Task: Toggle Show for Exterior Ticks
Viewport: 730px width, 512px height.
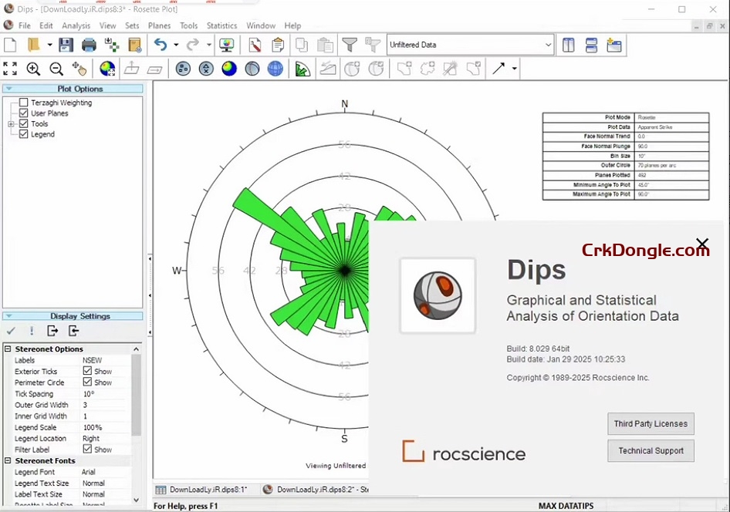Action: [x=86, y=371]
